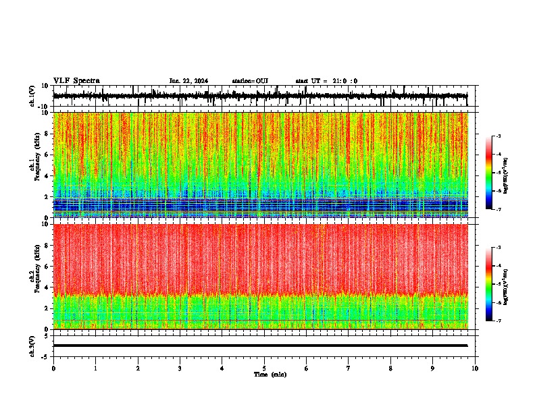Click inside the ch.1 frequency spectrogram
The width and height of the screenshot is (535, 413).
(261, 165)
